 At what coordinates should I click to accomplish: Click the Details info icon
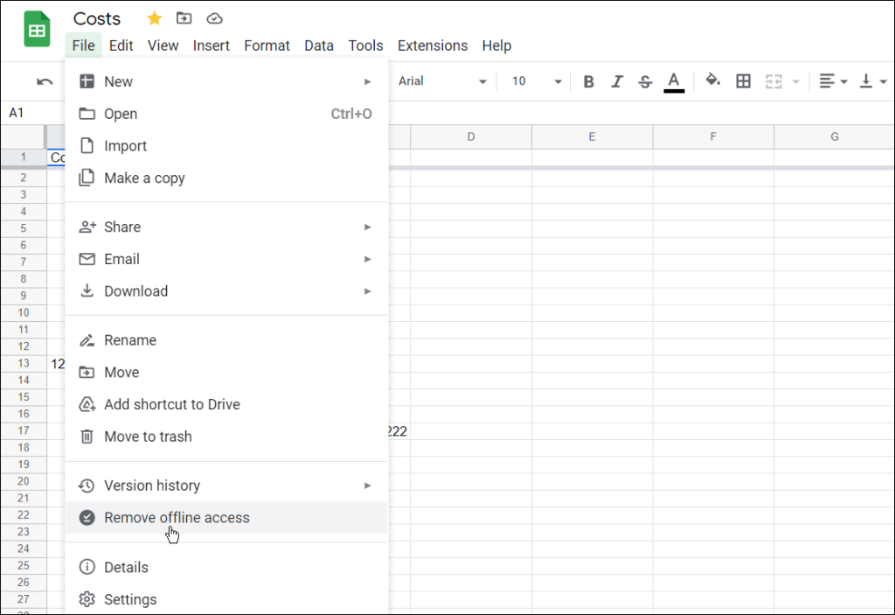pyautogui.click(x=87, y=567)
